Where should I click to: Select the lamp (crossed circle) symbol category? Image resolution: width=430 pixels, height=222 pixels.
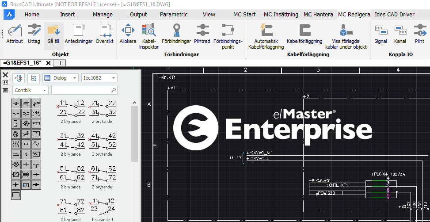tap(16, 165)
